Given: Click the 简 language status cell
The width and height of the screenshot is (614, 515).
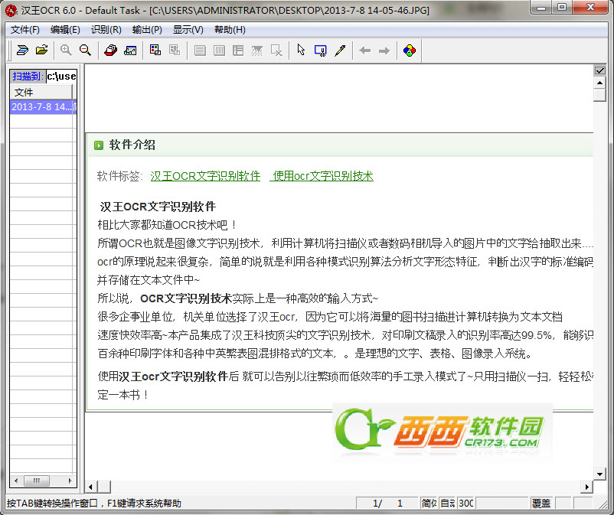Looking at the screenshot, I should coord(429,504).
